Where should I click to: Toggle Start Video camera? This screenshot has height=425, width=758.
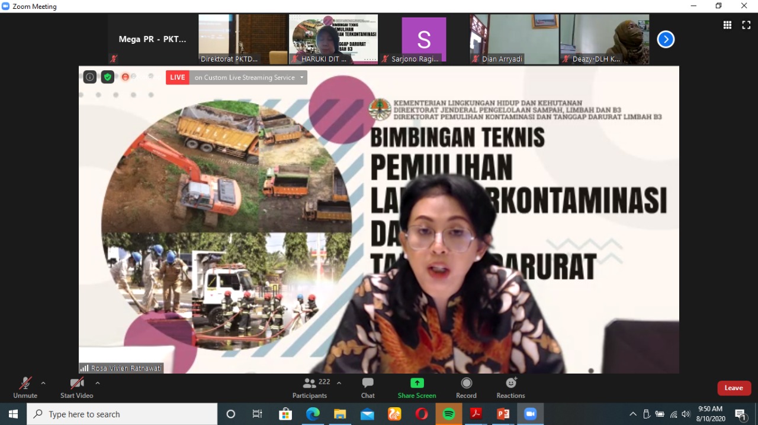76,388
